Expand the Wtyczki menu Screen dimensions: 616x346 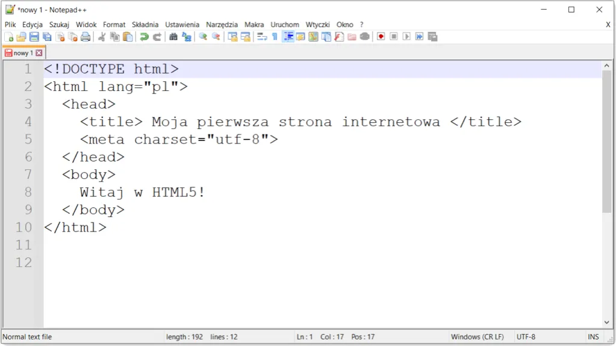[x=317, y=25]
